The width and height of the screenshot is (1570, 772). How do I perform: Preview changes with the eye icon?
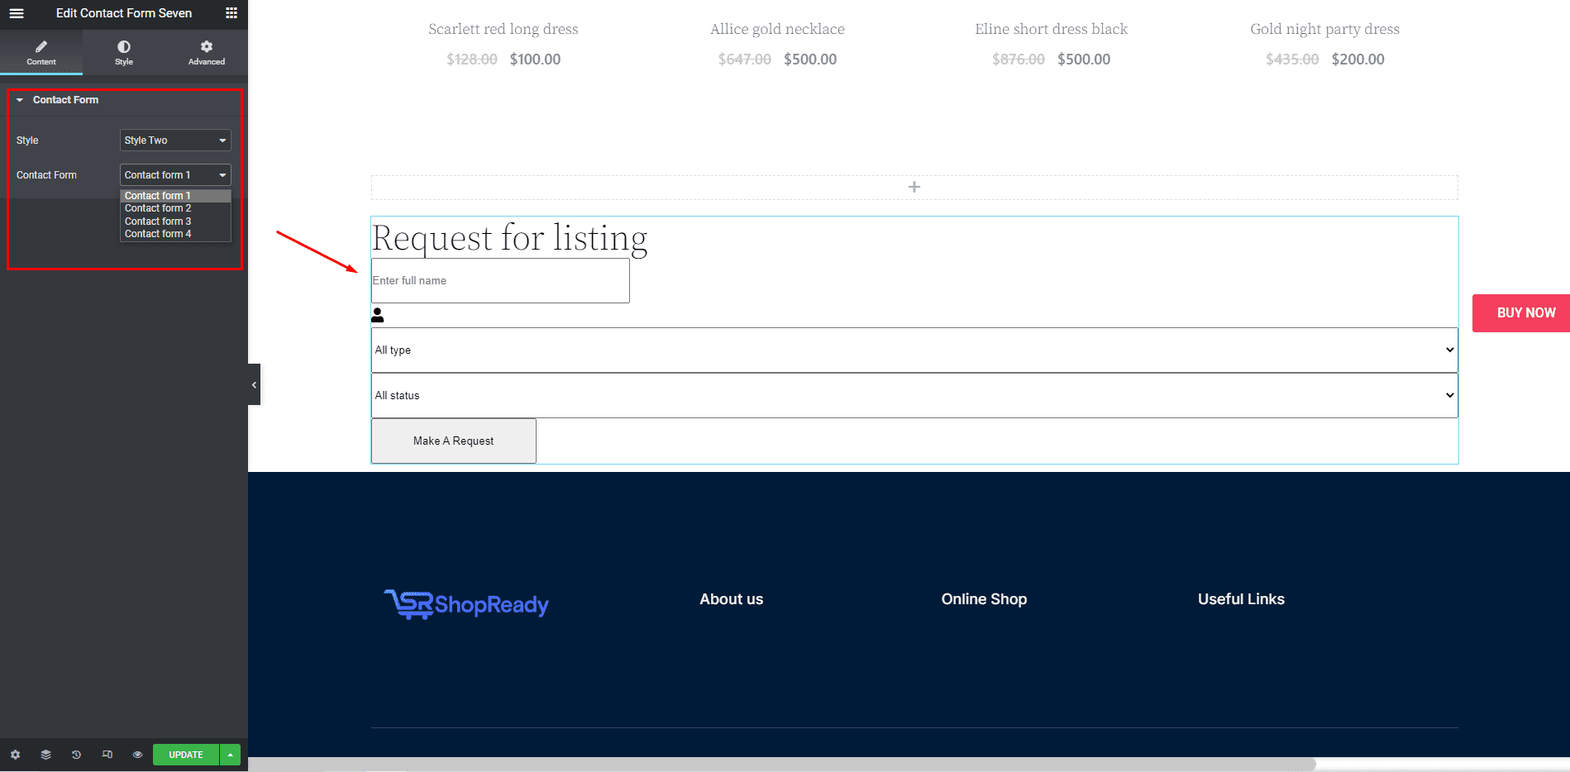137,755
